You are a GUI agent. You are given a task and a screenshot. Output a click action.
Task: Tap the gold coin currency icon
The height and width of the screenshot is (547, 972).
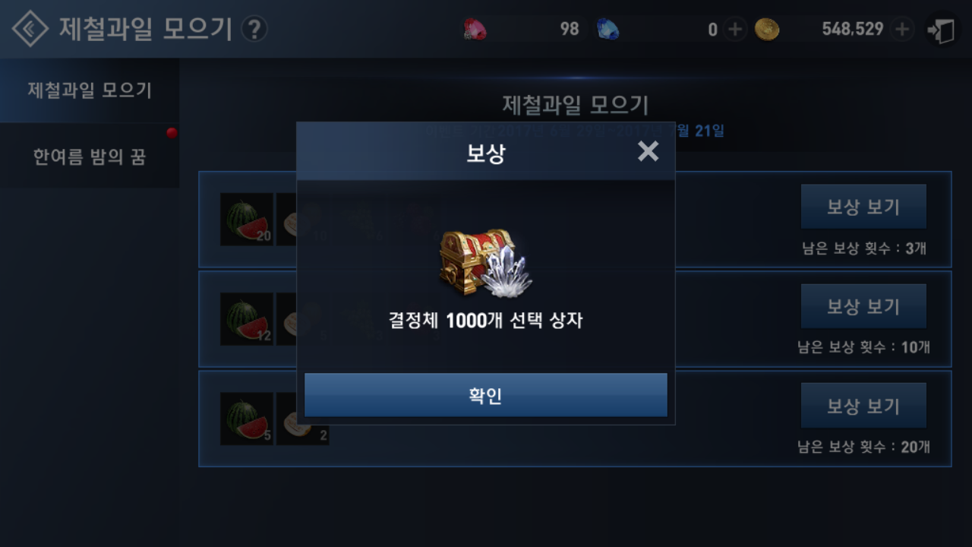pyautogui.click(x=767, y=30)
